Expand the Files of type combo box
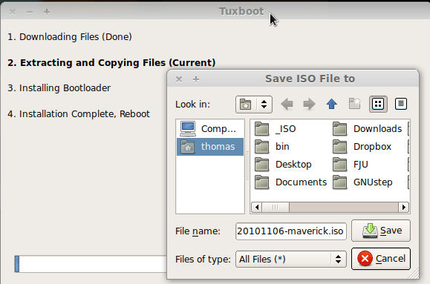 pyautogui.click(x=291, y=259)
